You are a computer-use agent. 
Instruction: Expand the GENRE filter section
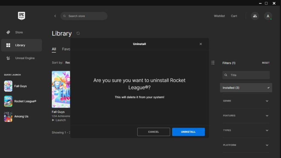click(246, 101)
